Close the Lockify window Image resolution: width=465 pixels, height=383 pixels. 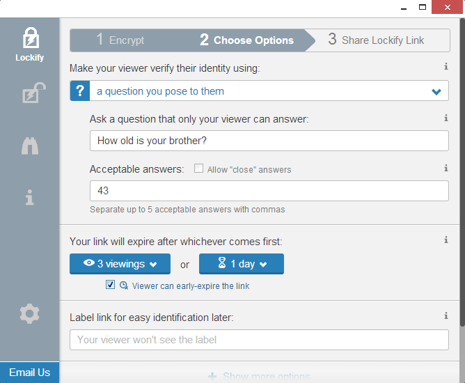coord(447,7)
